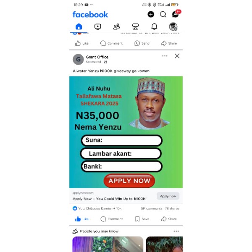Image resolution: width=252 pixels, height=252 pixels.
Task: Save the Grant Office ad post
Action: pyautogui.click(x=142, y=219)
